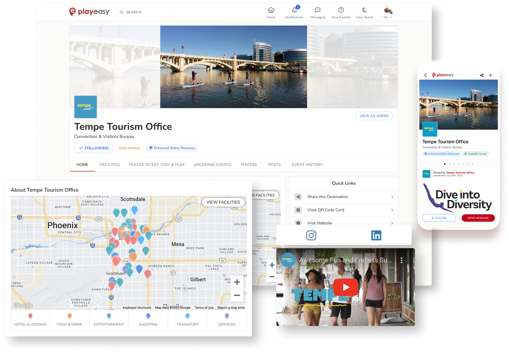Image resolution: width=509 pixels, height=353 pixels.
Task: Click the mobile Playeasy logo
Action: [443, 75]
